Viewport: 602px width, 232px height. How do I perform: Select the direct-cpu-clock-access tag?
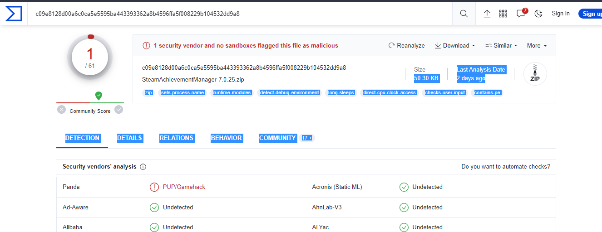point(390,92)
